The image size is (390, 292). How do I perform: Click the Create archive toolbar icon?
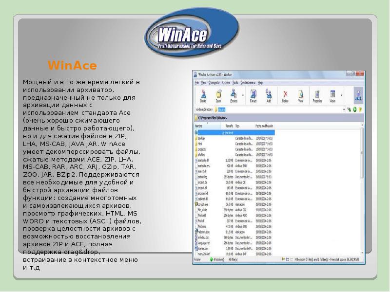203,95
